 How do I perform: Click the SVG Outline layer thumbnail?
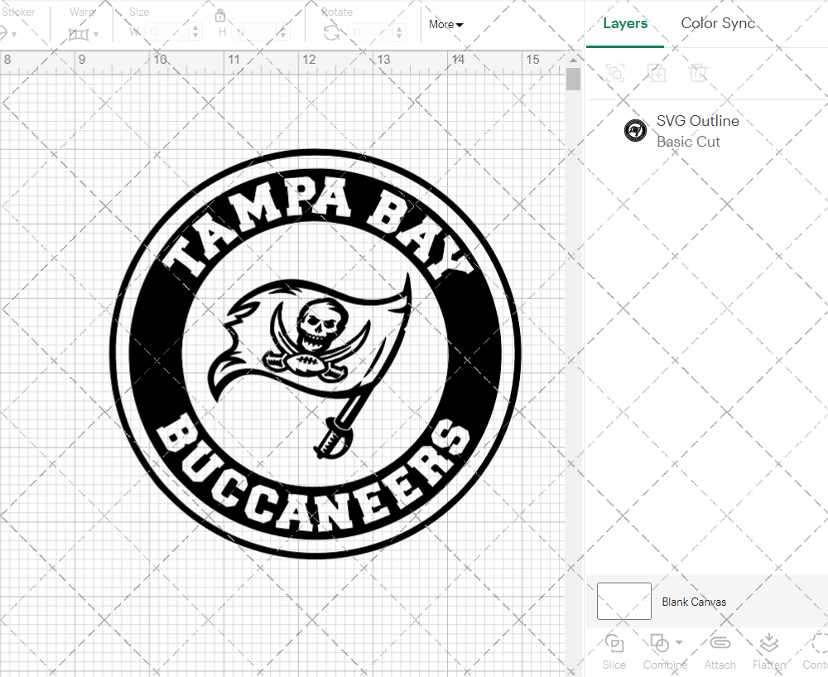click(x=635, y=130)
